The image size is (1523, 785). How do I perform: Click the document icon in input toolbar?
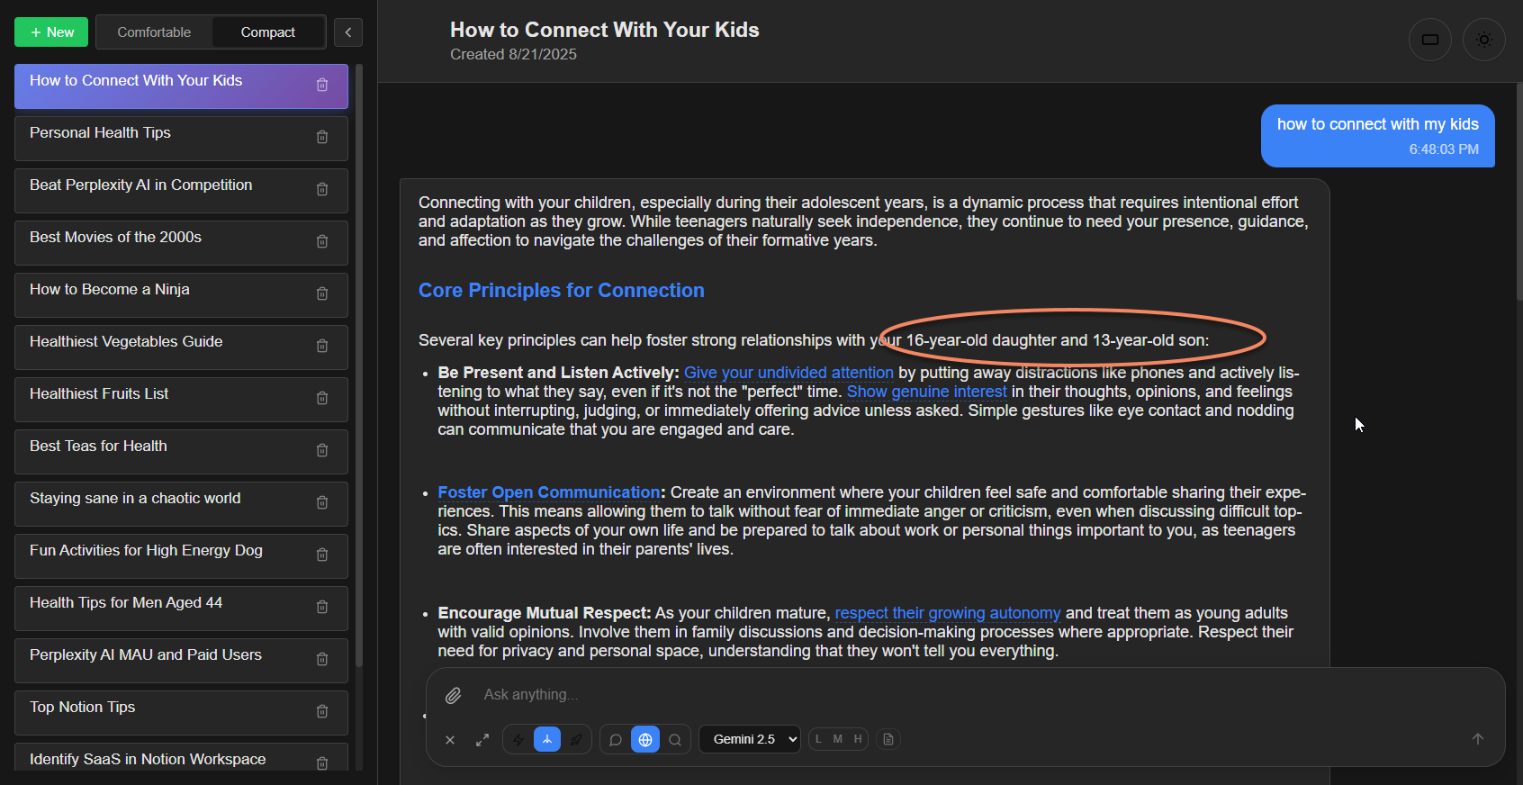[888, 739]
